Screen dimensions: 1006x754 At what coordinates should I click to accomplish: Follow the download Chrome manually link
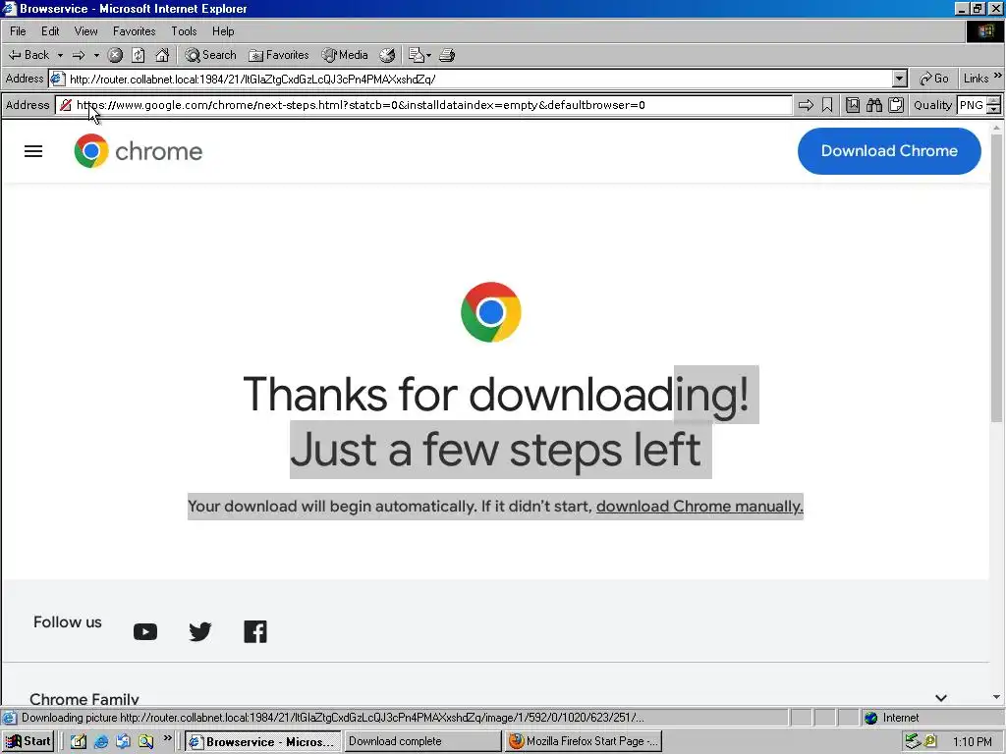[699, 507]
